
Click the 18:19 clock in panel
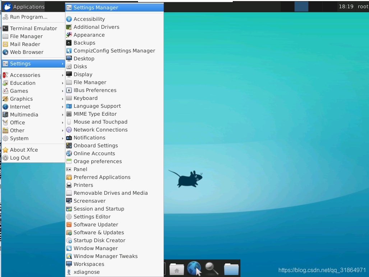(x=346, y=6)
